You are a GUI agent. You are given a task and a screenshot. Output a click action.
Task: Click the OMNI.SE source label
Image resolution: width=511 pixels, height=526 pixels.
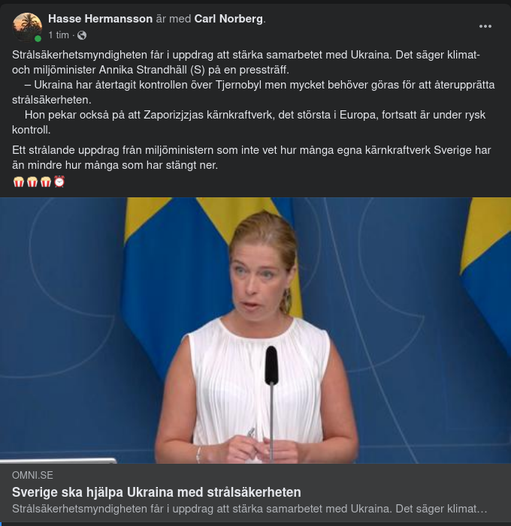(x=32, y=475)
